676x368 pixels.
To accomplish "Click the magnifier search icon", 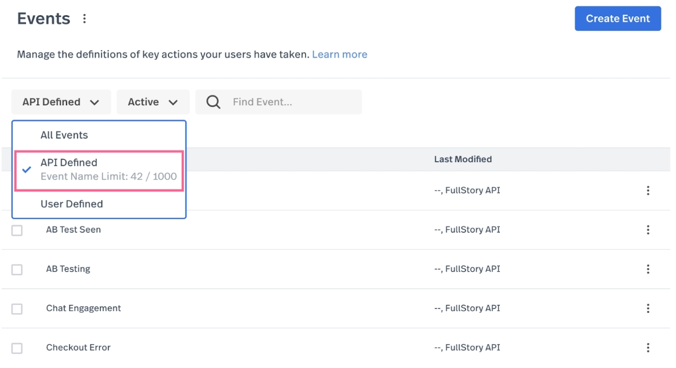I will point(213,102).
